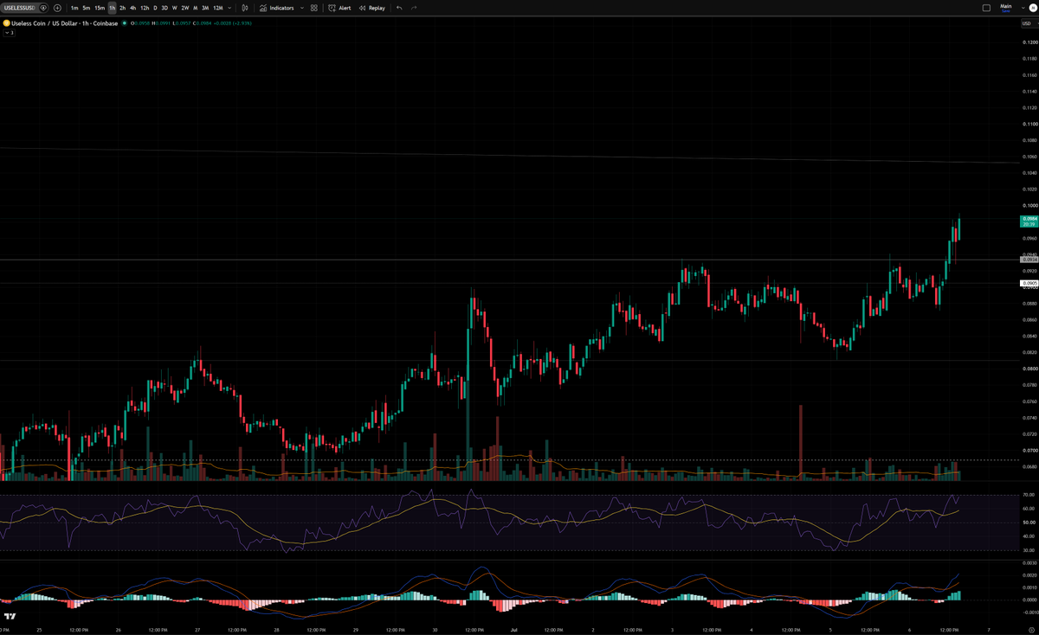This screenshot has width=1039, height=635.
Task: Switch to the D daily timeframe
Action: 155,8
